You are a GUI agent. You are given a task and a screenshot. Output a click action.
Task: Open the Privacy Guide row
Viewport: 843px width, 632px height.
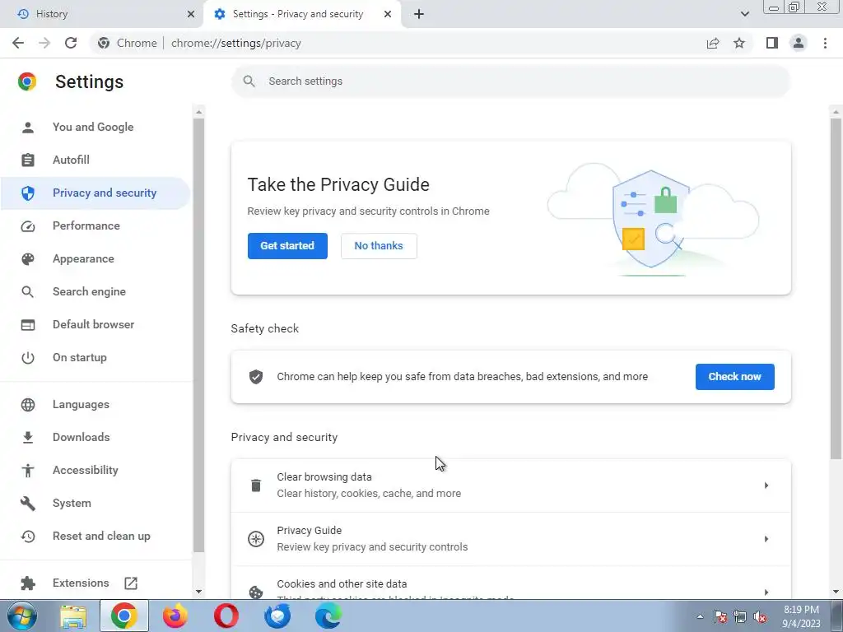click(510, 539)
